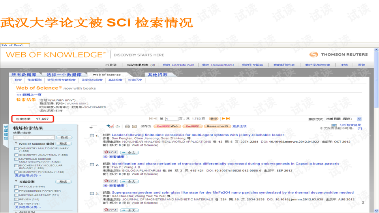Click the Thomson Reuters logo

pyautogui.click(x=338, y=54)
